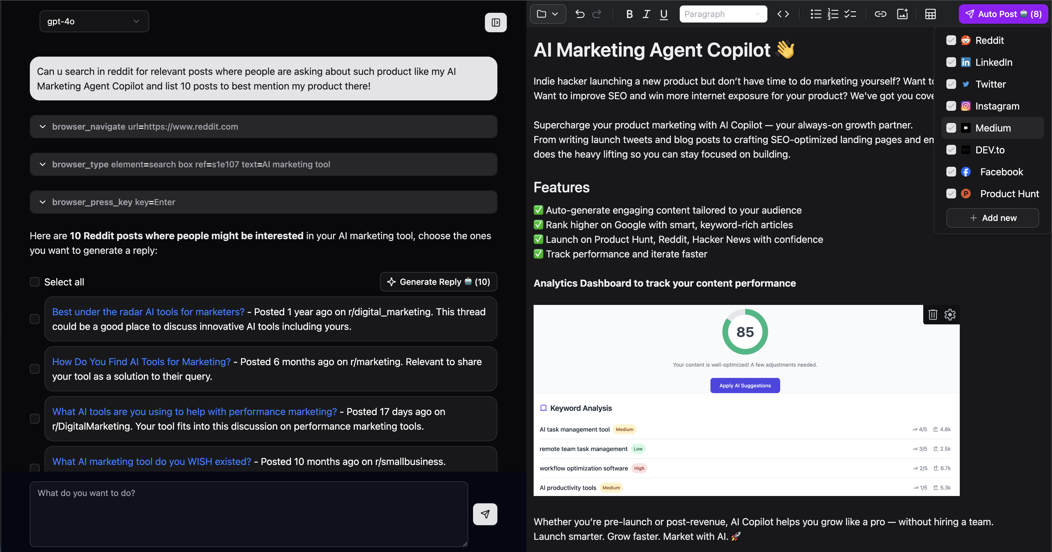Open the Paragraph style dropdown
This screenshot has height=552, width=1052.
[723, 14]
